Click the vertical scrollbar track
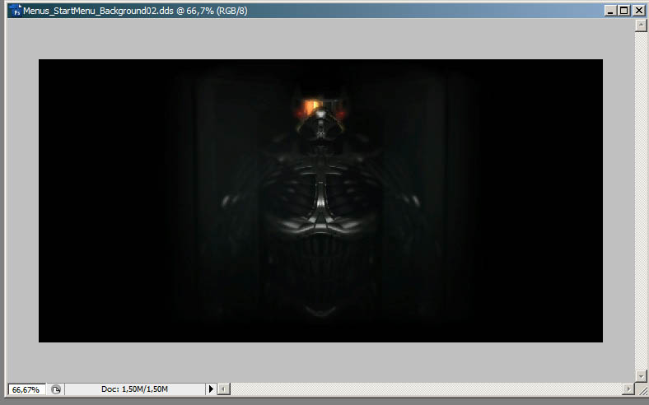Image resolution: width=649 pixels, height=405 pixels. (x=641, y=201)
